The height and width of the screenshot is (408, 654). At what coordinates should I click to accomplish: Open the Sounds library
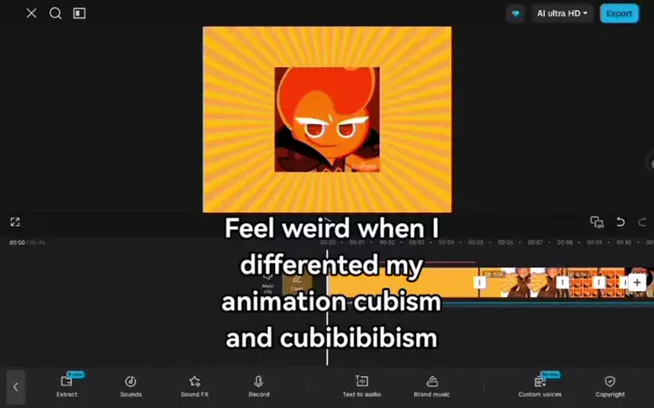131,386
